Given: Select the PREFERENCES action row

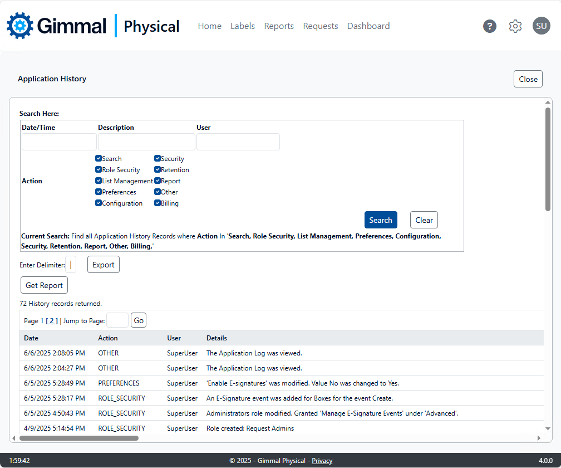Looking at the screenshot, I should (x=282, y=383).
